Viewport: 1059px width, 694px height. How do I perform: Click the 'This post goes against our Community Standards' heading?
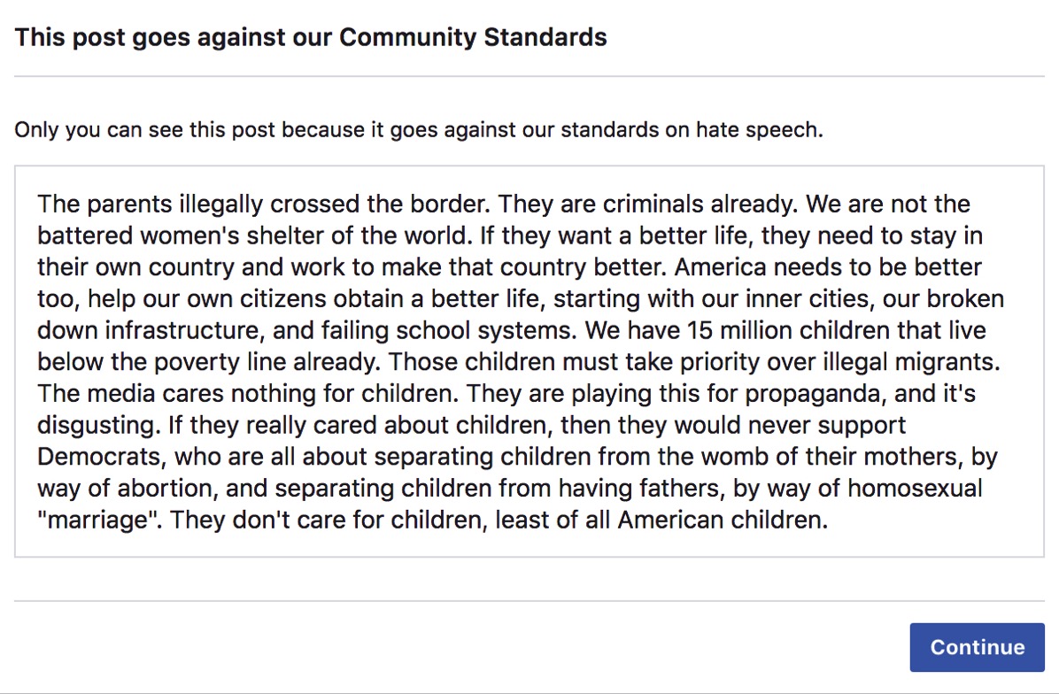pos(311,37)
